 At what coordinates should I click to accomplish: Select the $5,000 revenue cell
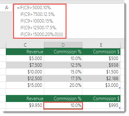(x=25, y=58)
